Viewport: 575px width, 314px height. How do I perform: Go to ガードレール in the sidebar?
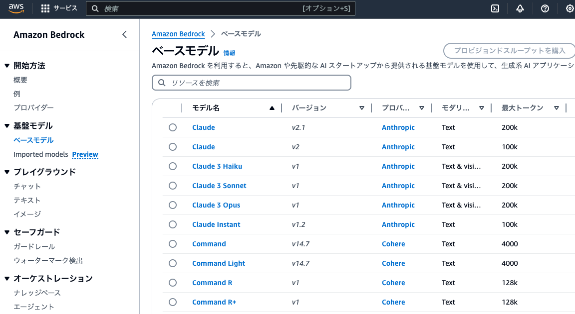pyautogui.click(x=34, y=246)
